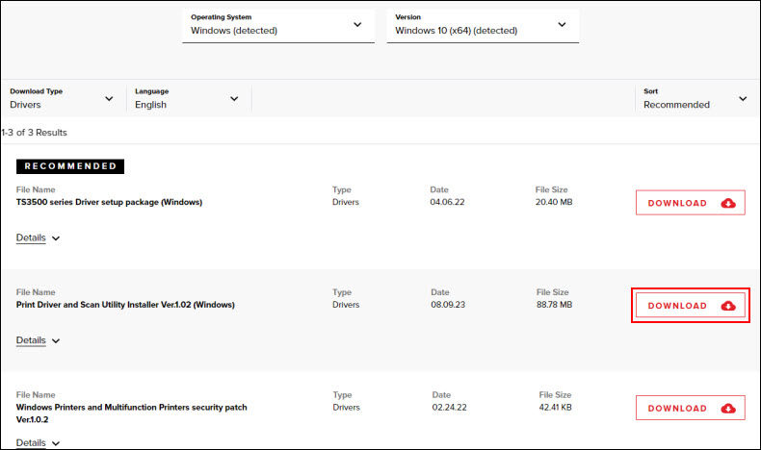Image resolution: width=761 pixels, height=450 pixels.
Task: Expand Details for Print Driver and Scan Utility
Action: [38, 340]
